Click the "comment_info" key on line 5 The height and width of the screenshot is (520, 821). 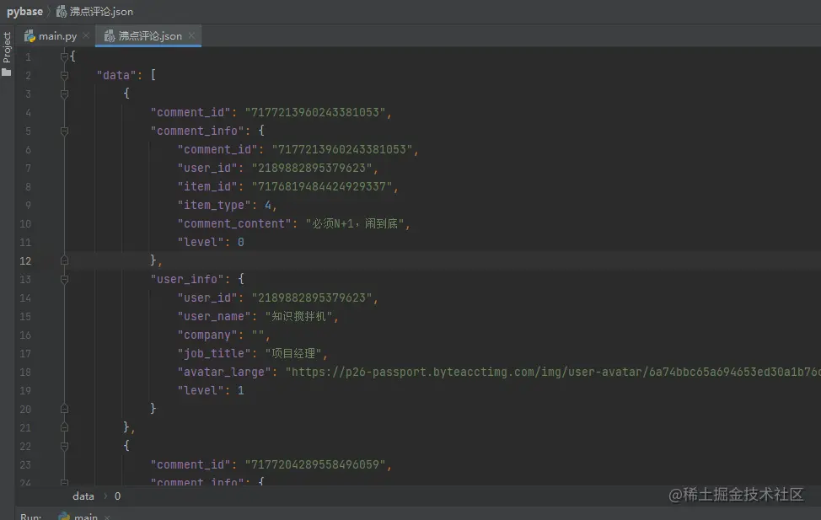coord(198,131)
